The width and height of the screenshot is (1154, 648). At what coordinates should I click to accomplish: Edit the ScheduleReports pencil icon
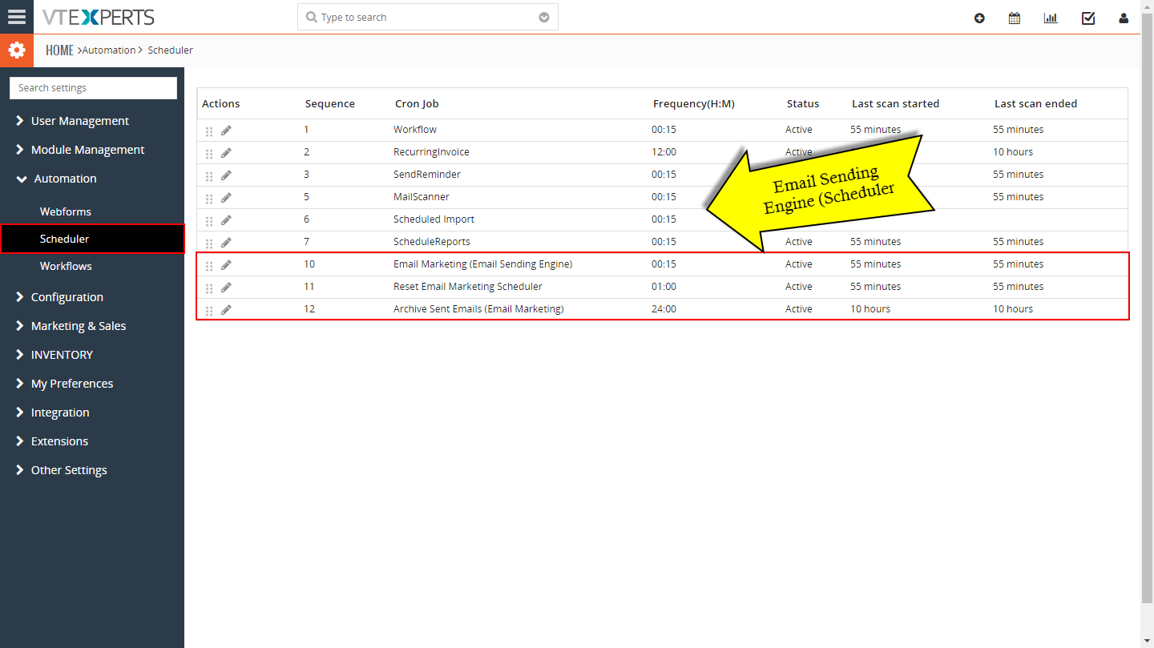pyautogui.click(x=226, y=243)
